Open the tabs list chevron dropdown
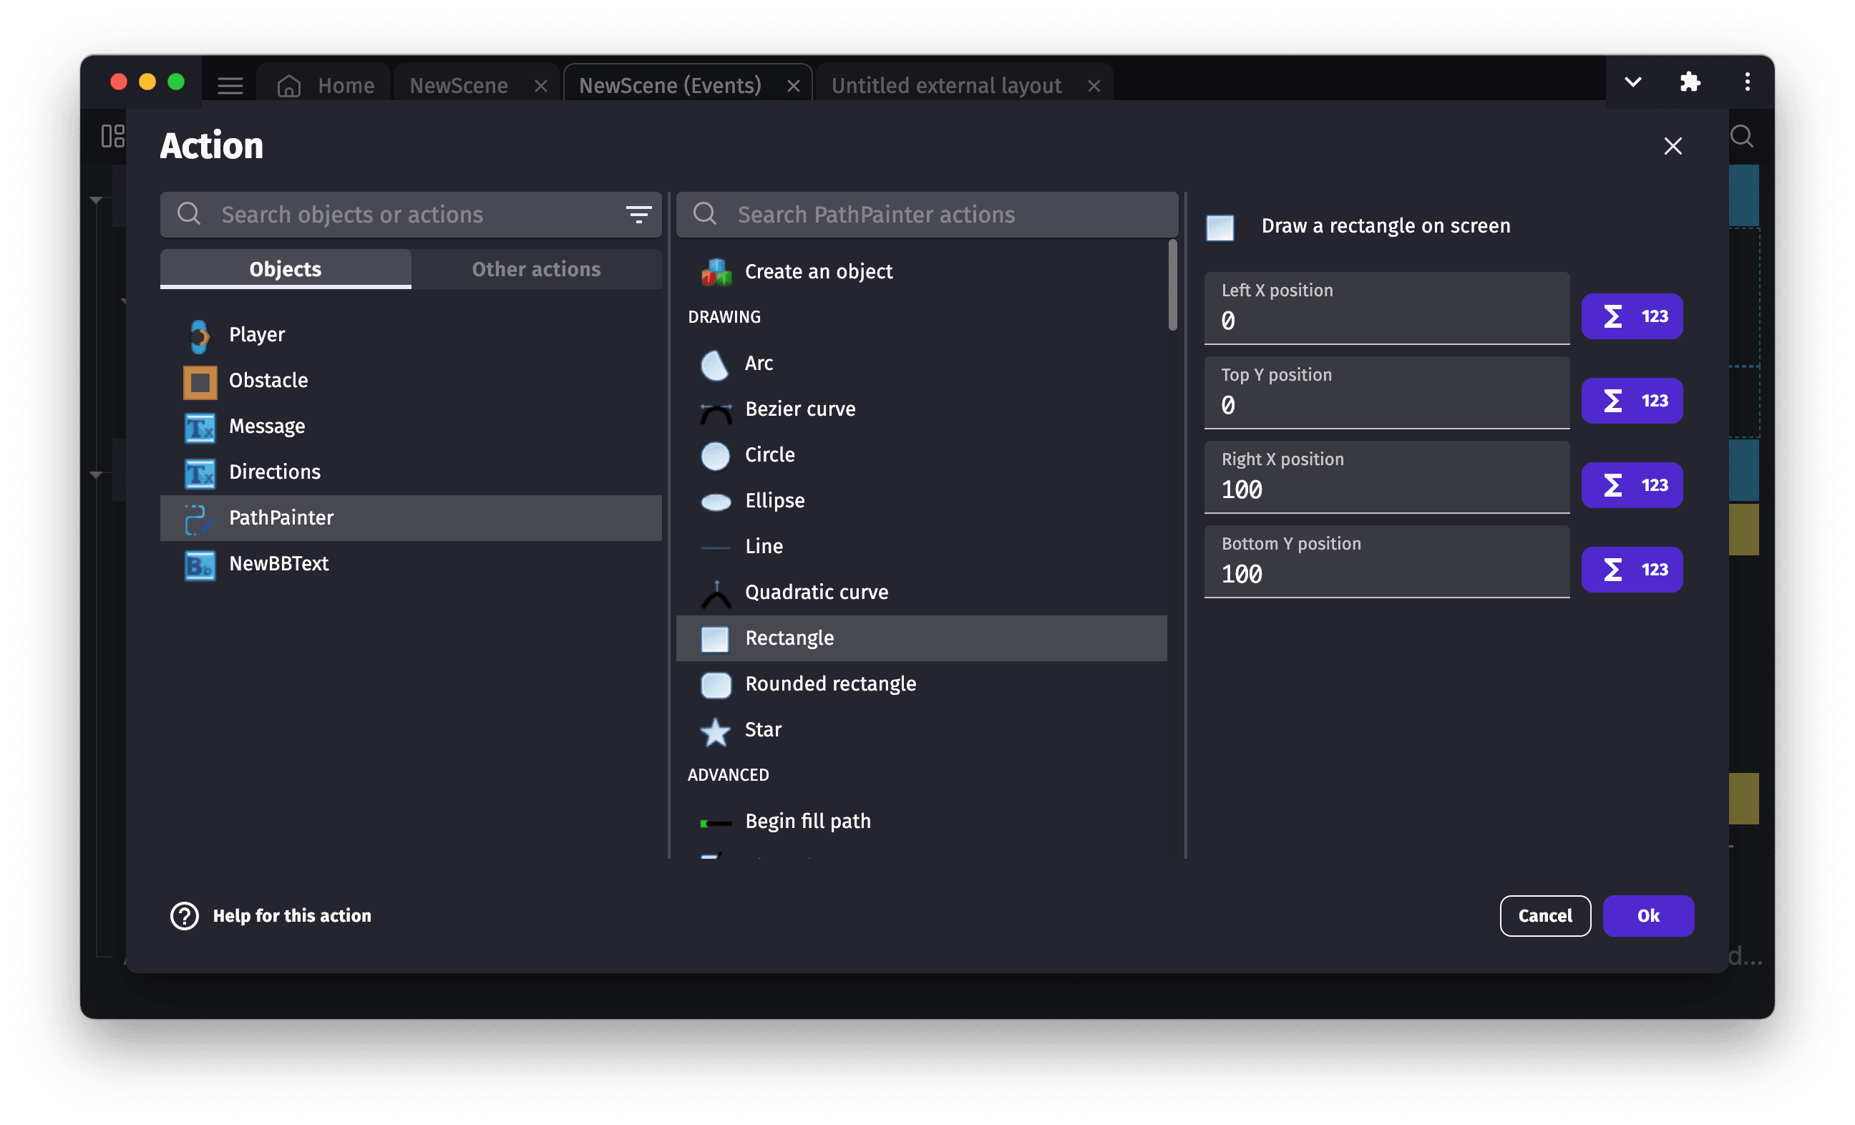Viewport: 1855px width, 1125px height. tap(1632, 82)
